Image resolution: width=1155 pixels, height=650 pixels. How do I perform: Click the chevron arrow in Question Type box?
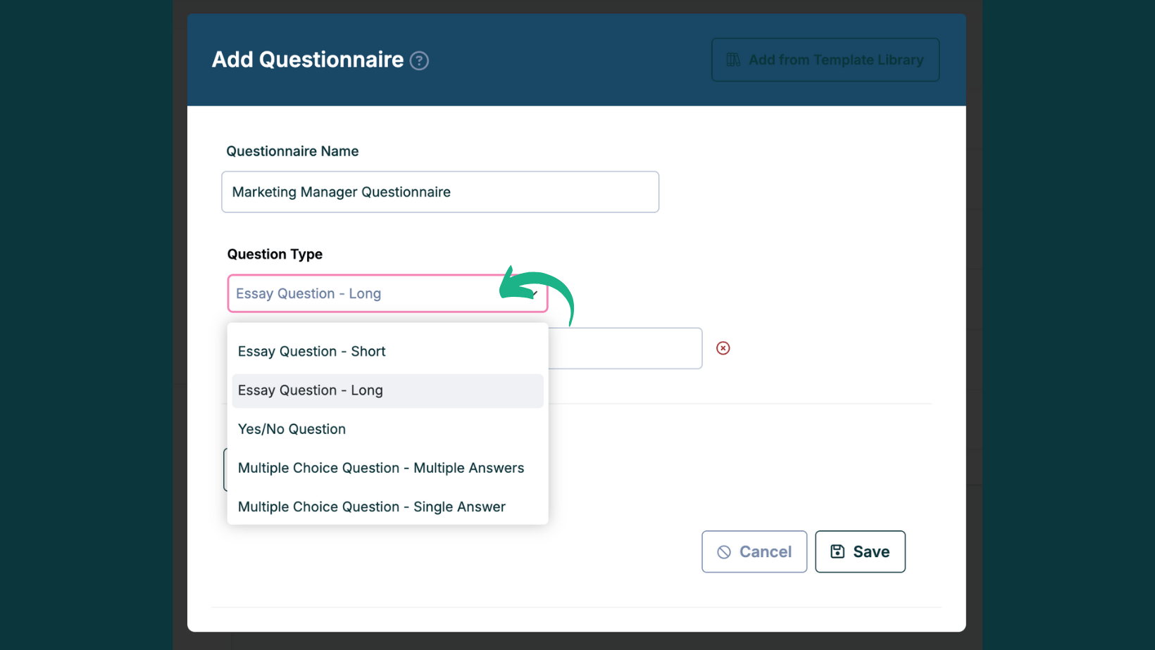pyautogui.click(x=535, y=293)
